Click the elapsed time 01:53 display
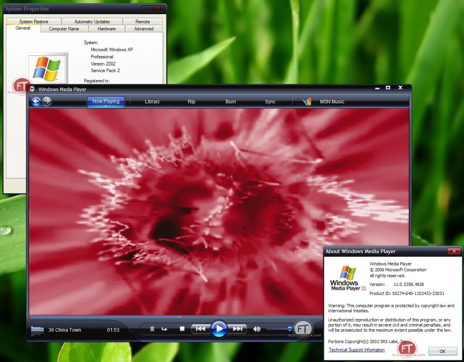The height and width of the screenshot is (362, 464). [x=113, y=330]
